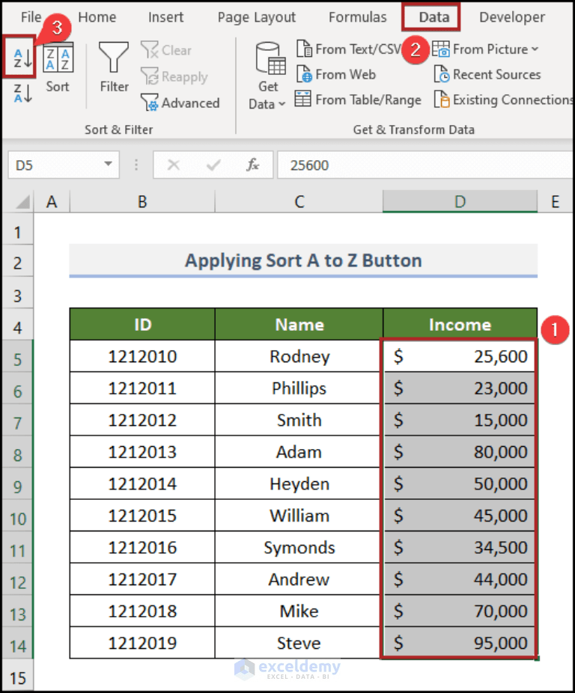
Task: Click the Get Data database icon
Action: tap(270, 58)
